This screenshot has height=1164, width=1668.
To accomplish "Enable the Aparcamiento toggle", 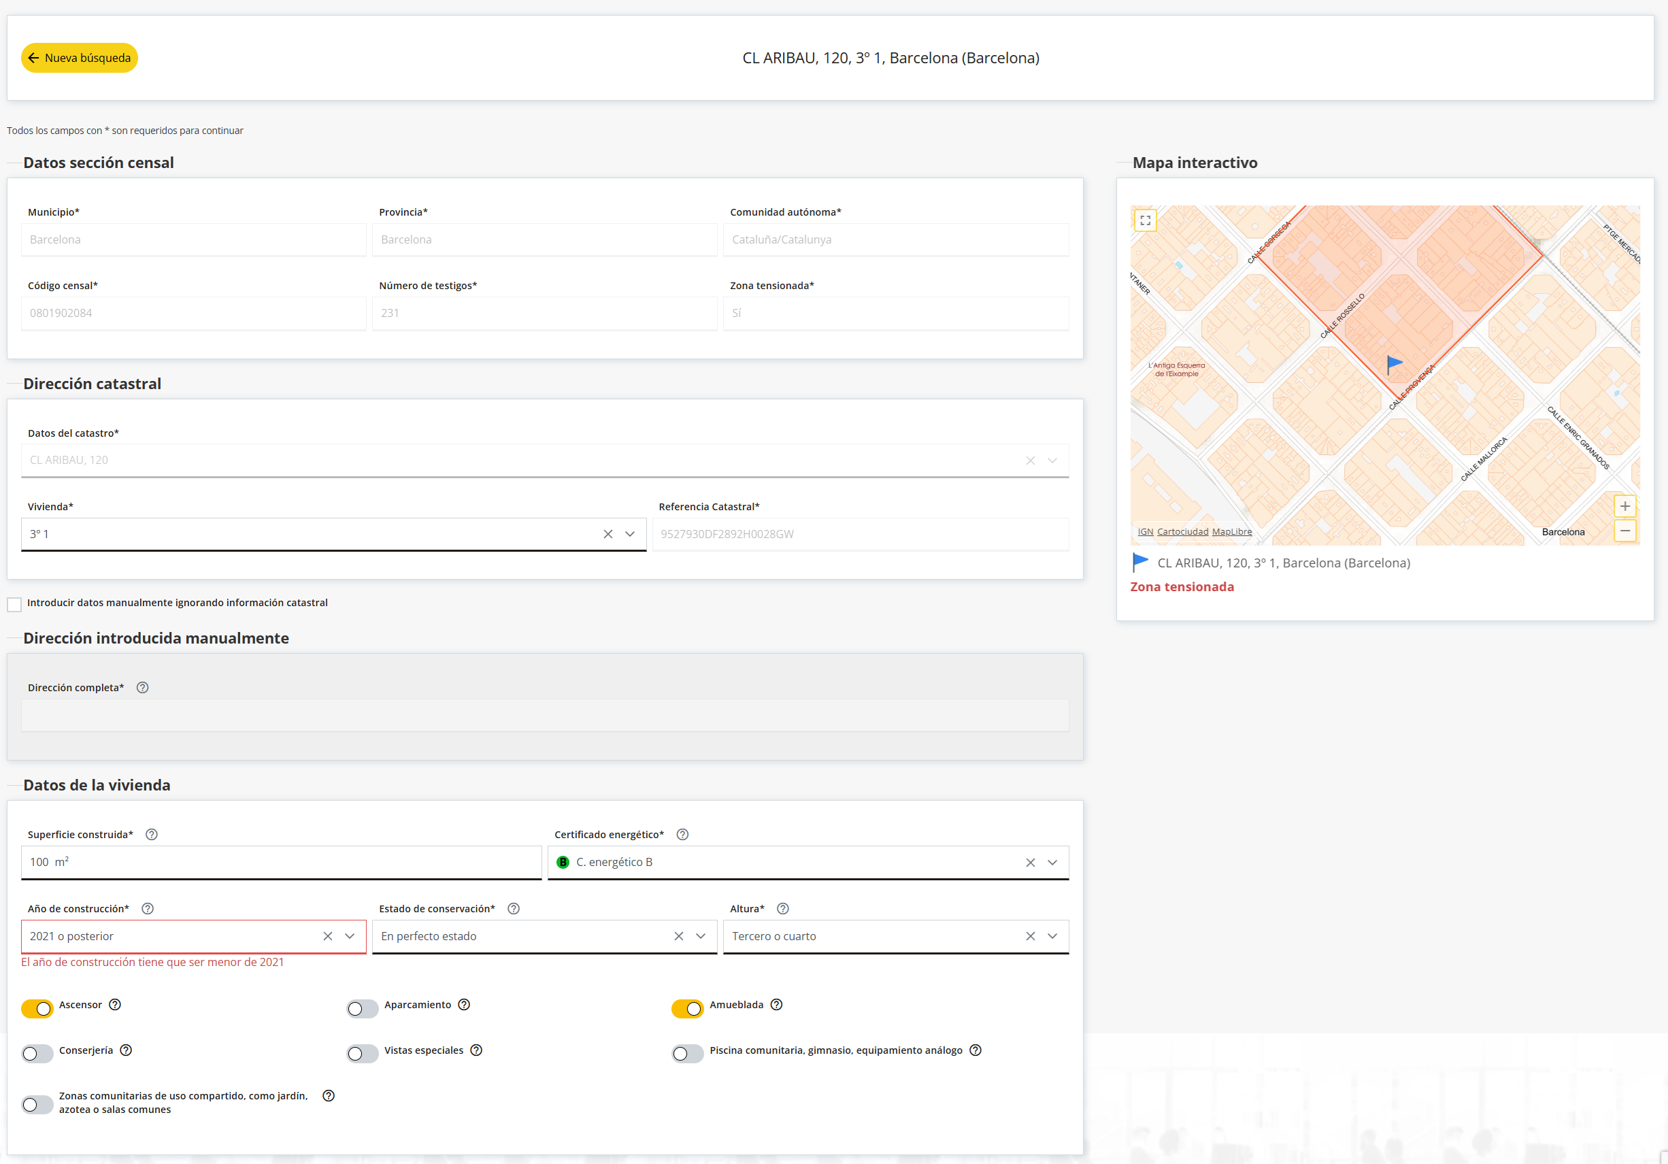I will [x=362, y=1008].
